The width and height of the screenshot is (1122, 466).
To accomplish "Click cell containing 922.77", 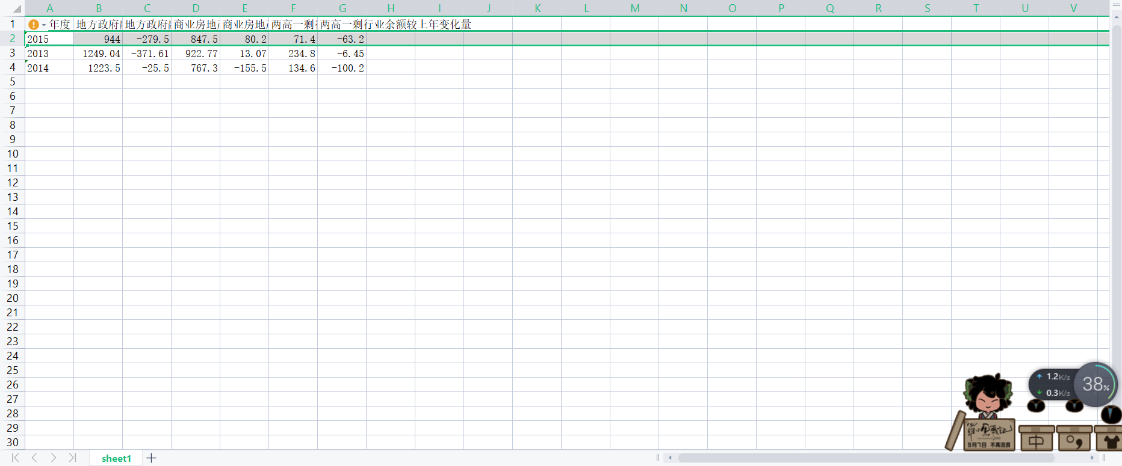I will click(x=196, y=54).
